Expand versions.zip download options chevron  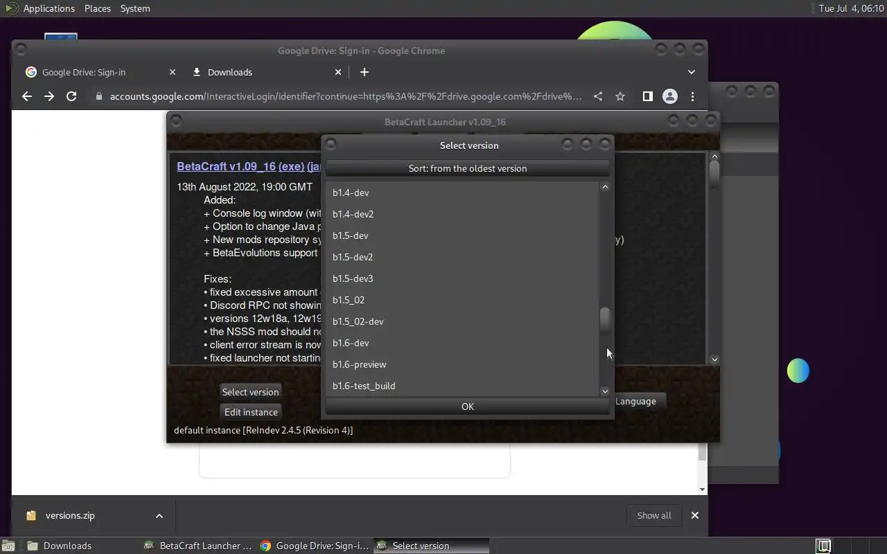pos(159,515)
